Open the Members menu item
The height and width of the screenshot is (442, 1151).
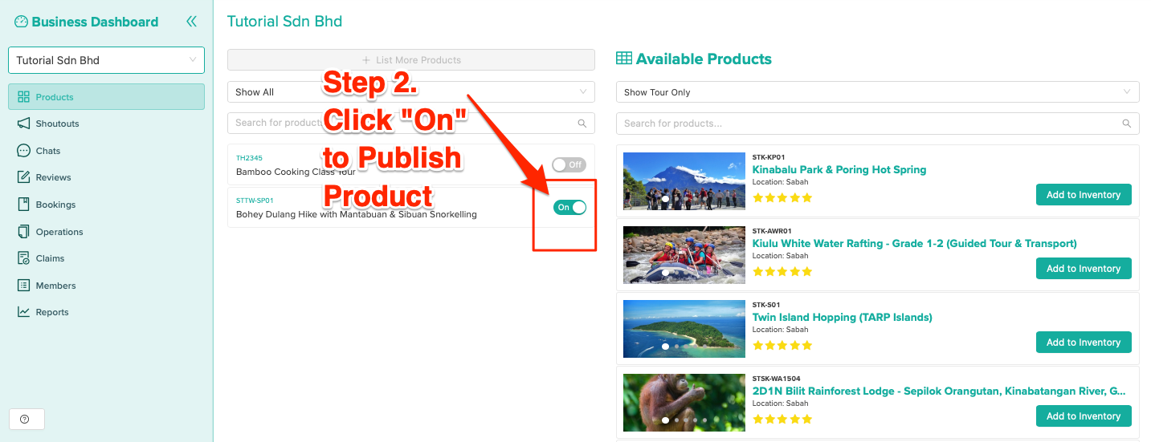click(55, 286)
